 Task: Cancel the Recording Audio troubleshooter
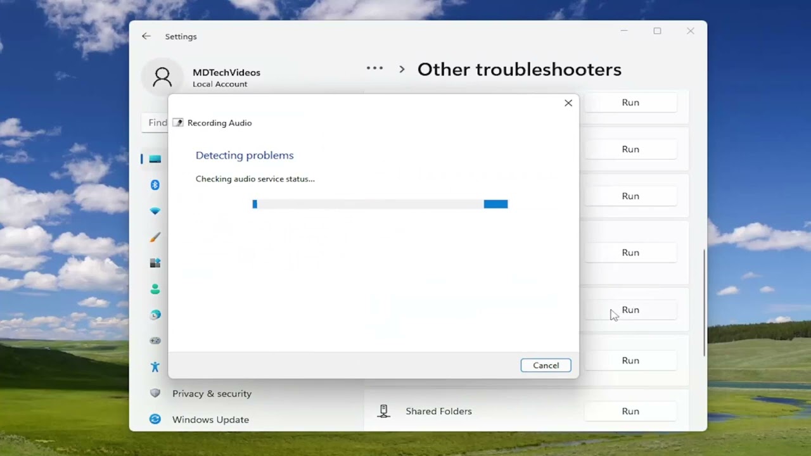click(546, 365)
